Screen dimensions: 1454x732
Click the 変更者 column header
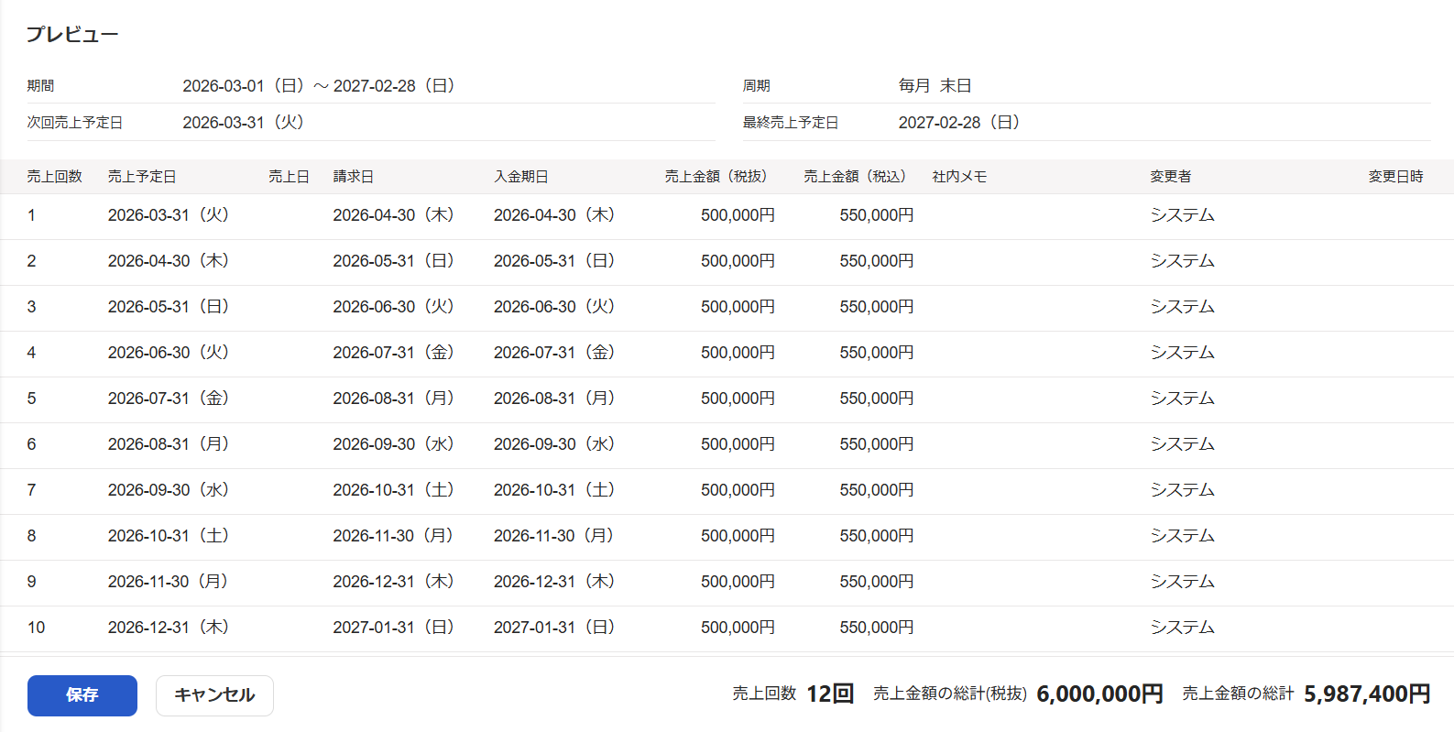1171,177
